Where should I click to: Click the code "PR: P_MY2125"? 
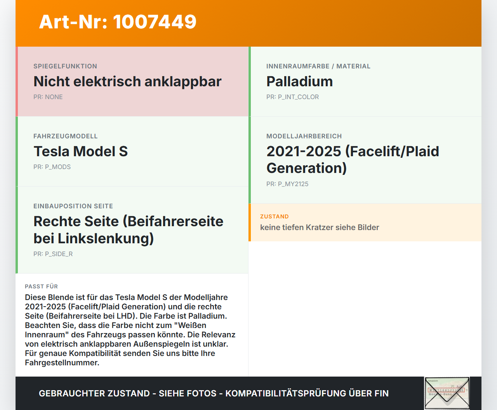point(287,184)
